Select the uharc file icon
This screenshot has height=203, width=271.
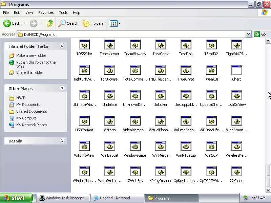(x=237, y=70)
